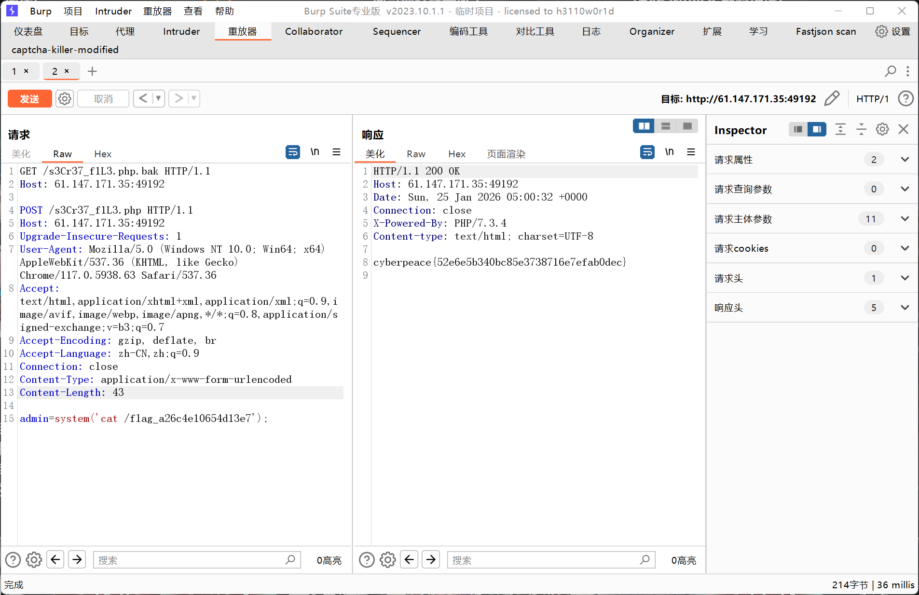The height and width of the screenshot is (595, 919).
Task: Open history forward dropdown arrow
Action: point(194,98)
